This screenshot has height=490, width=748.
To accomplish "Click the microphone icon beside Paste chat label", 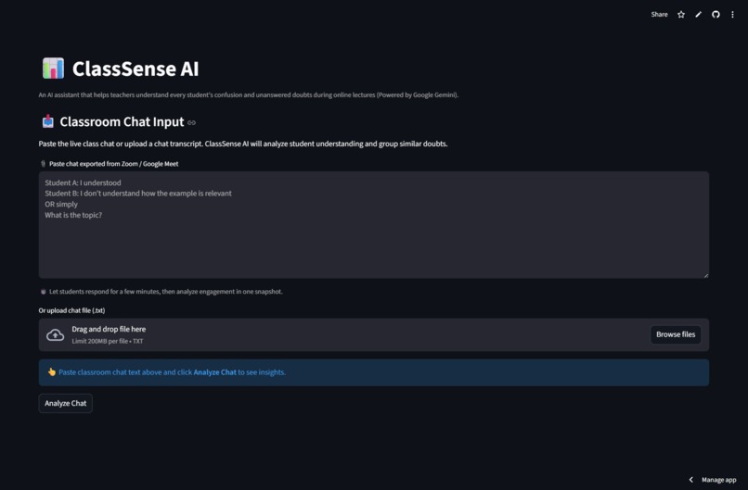I will point(43,164).
